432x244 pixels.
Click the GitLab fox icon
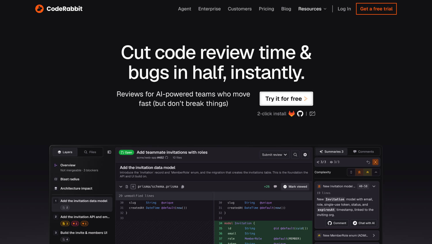pos(292,114)
